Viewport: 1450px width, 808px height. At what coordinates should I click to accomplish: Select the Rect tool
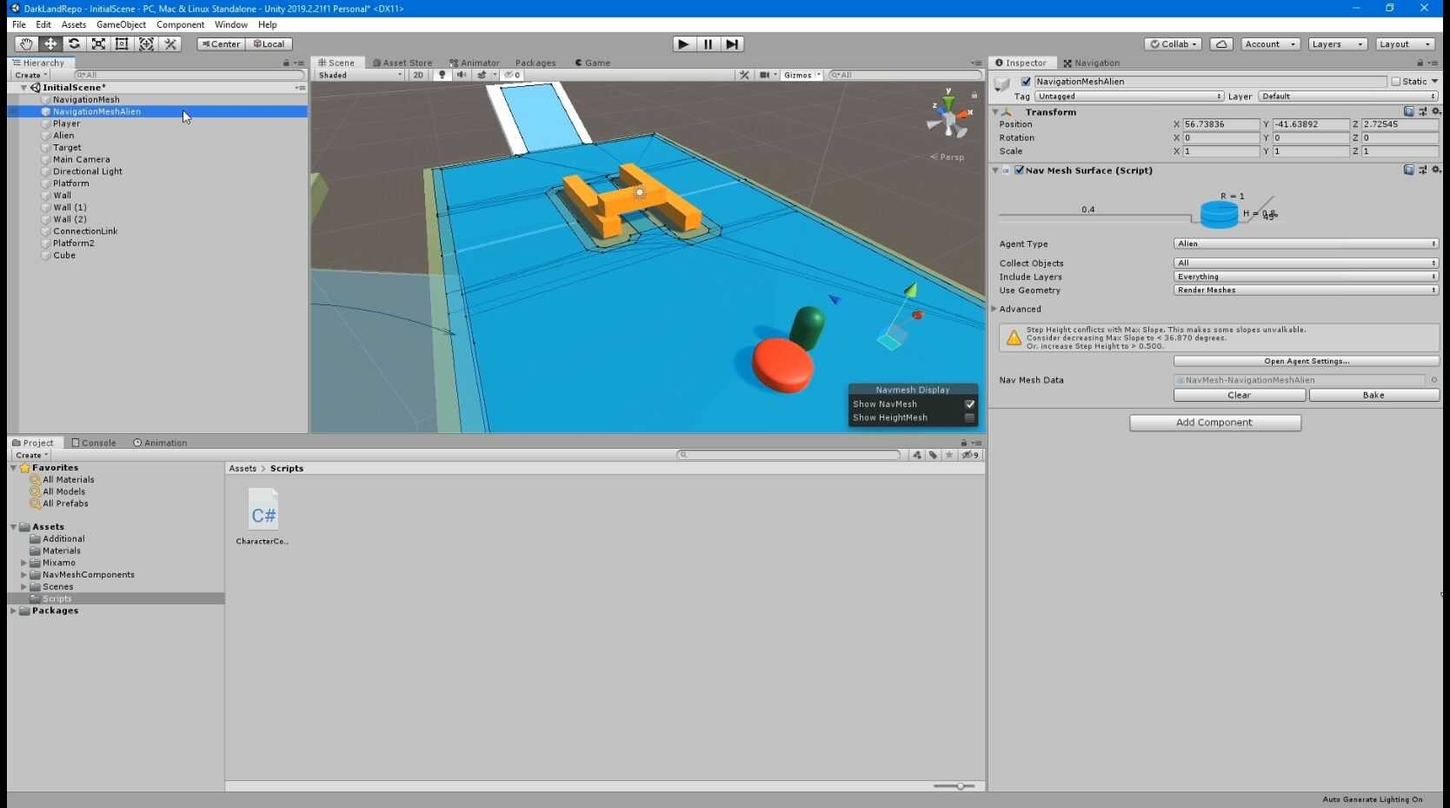click(x=122, y=43)
